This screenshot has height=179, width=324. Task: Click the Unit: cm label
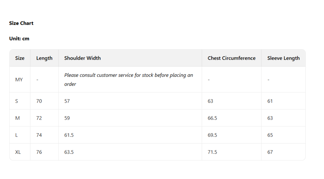[19, 39]
